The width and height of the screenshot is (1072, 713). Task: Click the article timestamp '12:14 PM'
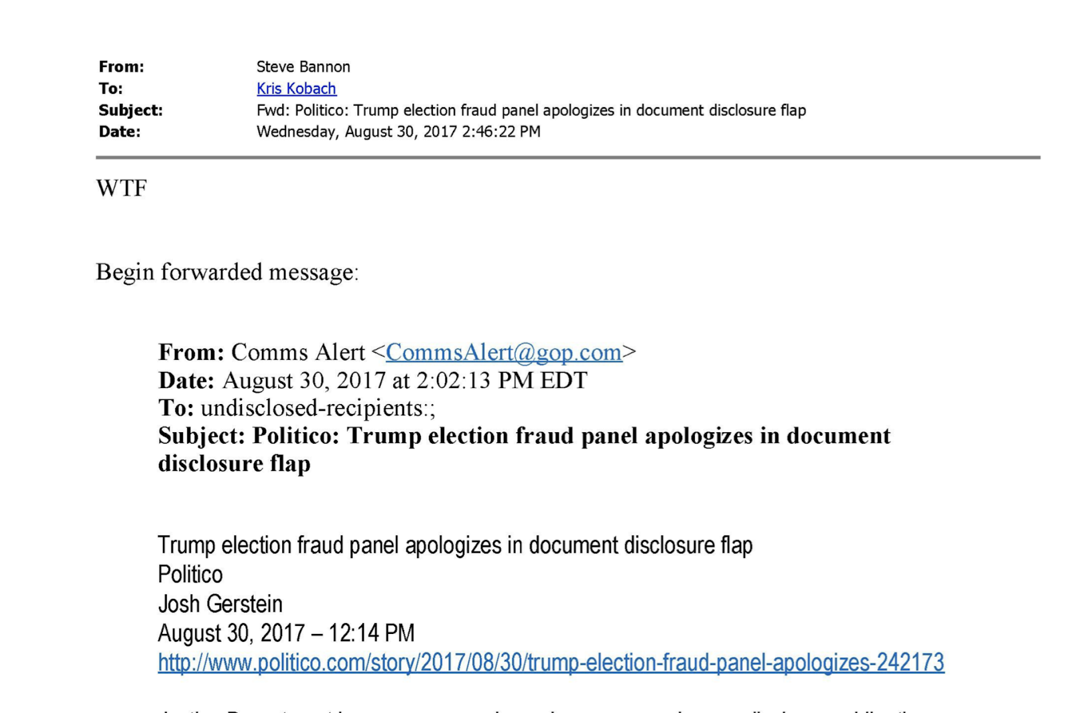point(371,633)
